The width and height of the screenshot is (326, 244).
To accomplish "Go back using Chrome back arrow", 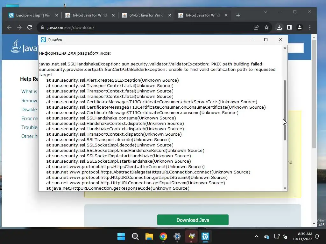I will 9,27.
